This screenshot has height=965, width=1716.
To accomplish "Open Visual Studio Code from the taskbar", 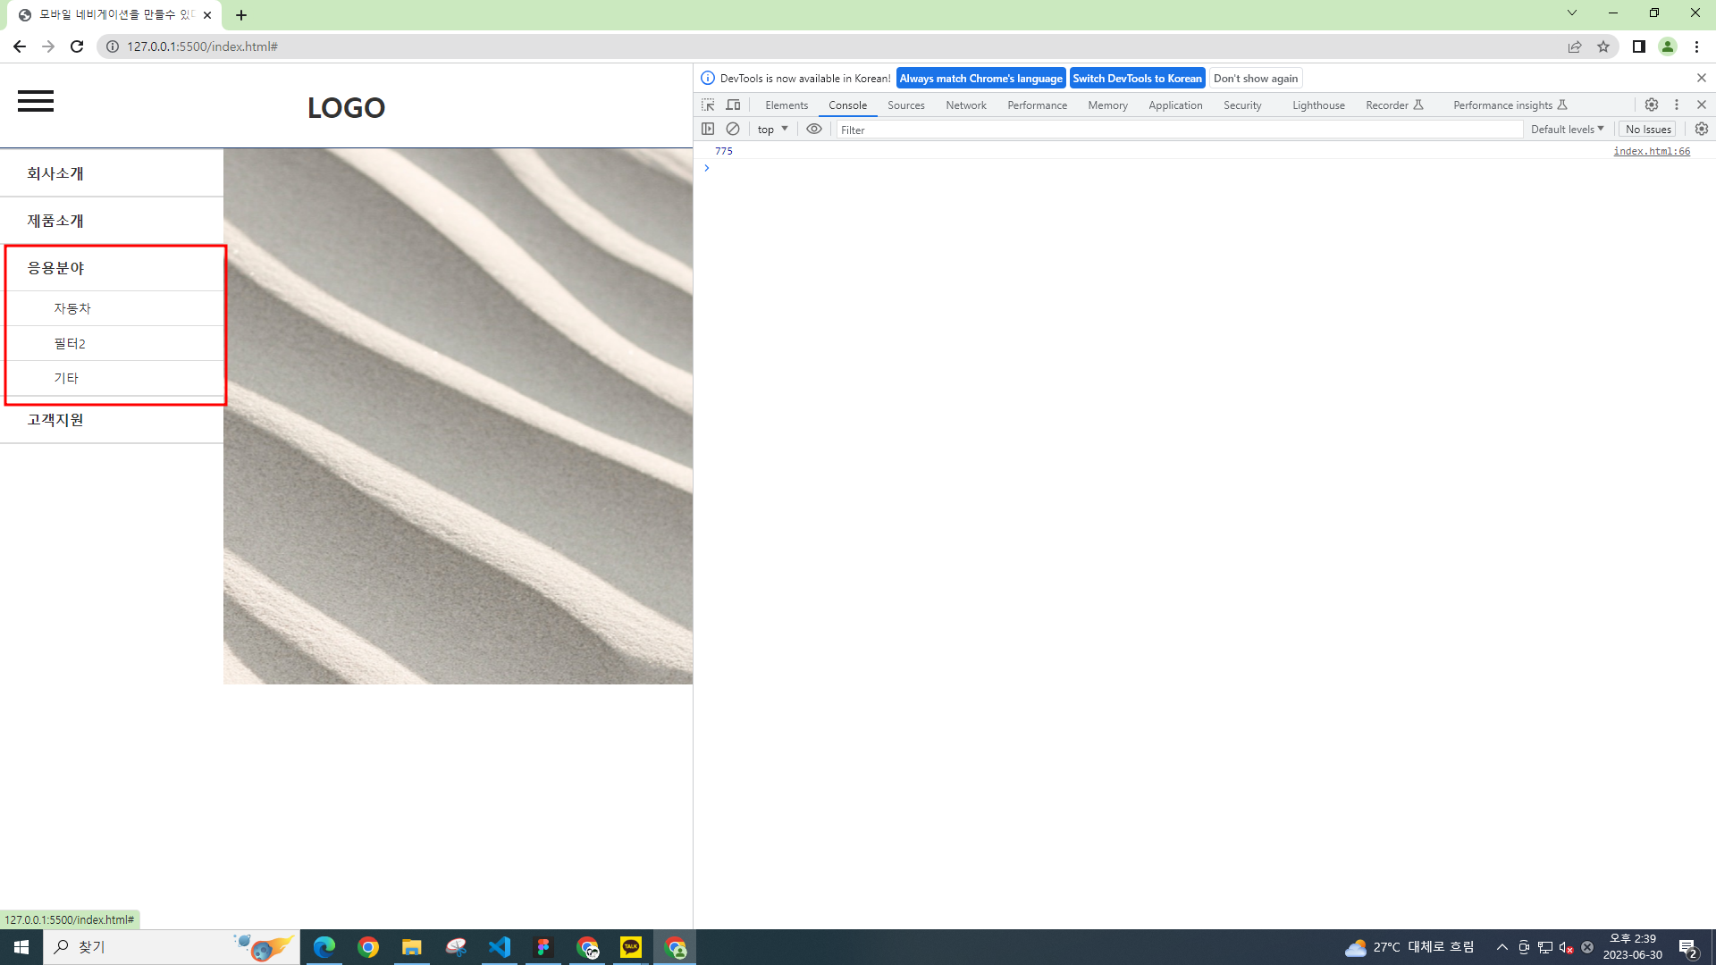I will (500, 947).
